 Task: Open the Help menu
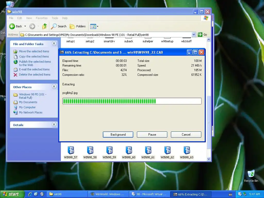(x=65, y=18)
